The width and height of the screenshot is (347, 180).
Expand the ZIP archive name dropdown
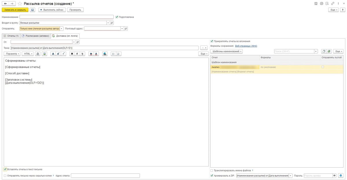click(291, 175)
